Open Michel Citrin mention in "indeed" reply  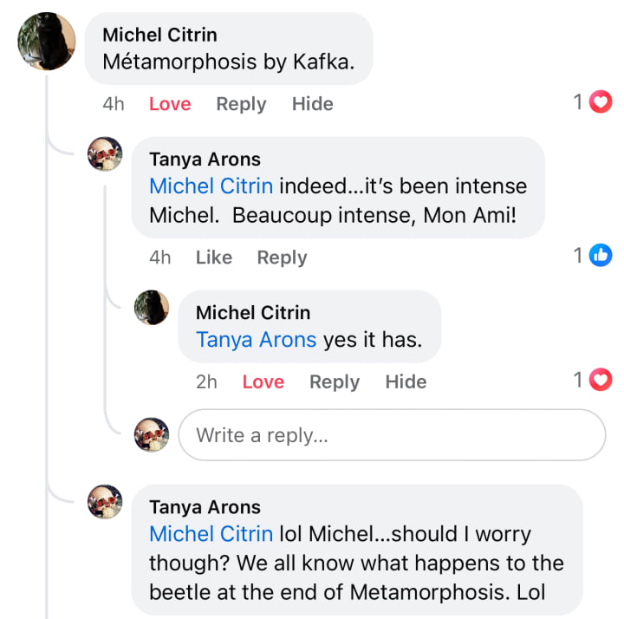point(211,186)
